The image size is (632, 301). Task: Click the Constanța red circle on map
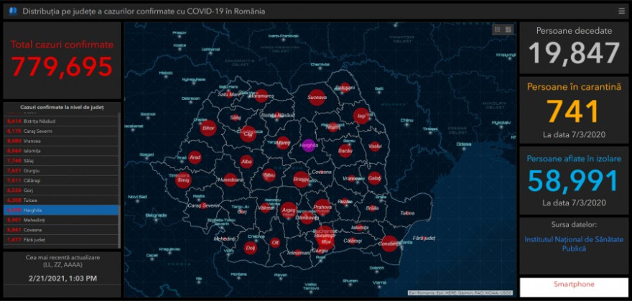click(x=389, y=244)
